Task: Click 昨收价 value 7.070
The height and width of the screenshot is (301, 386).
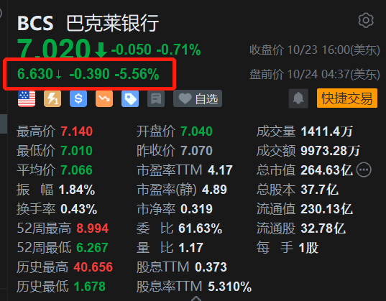Action: point(196,151)
